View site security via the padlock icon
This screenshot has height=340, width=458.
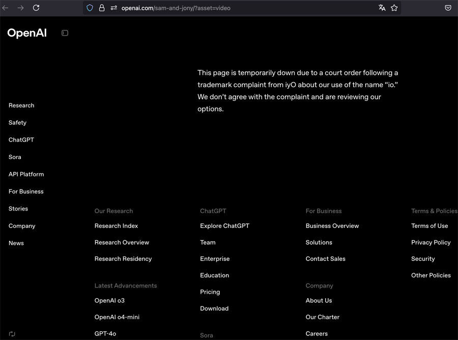click(102, 8)
